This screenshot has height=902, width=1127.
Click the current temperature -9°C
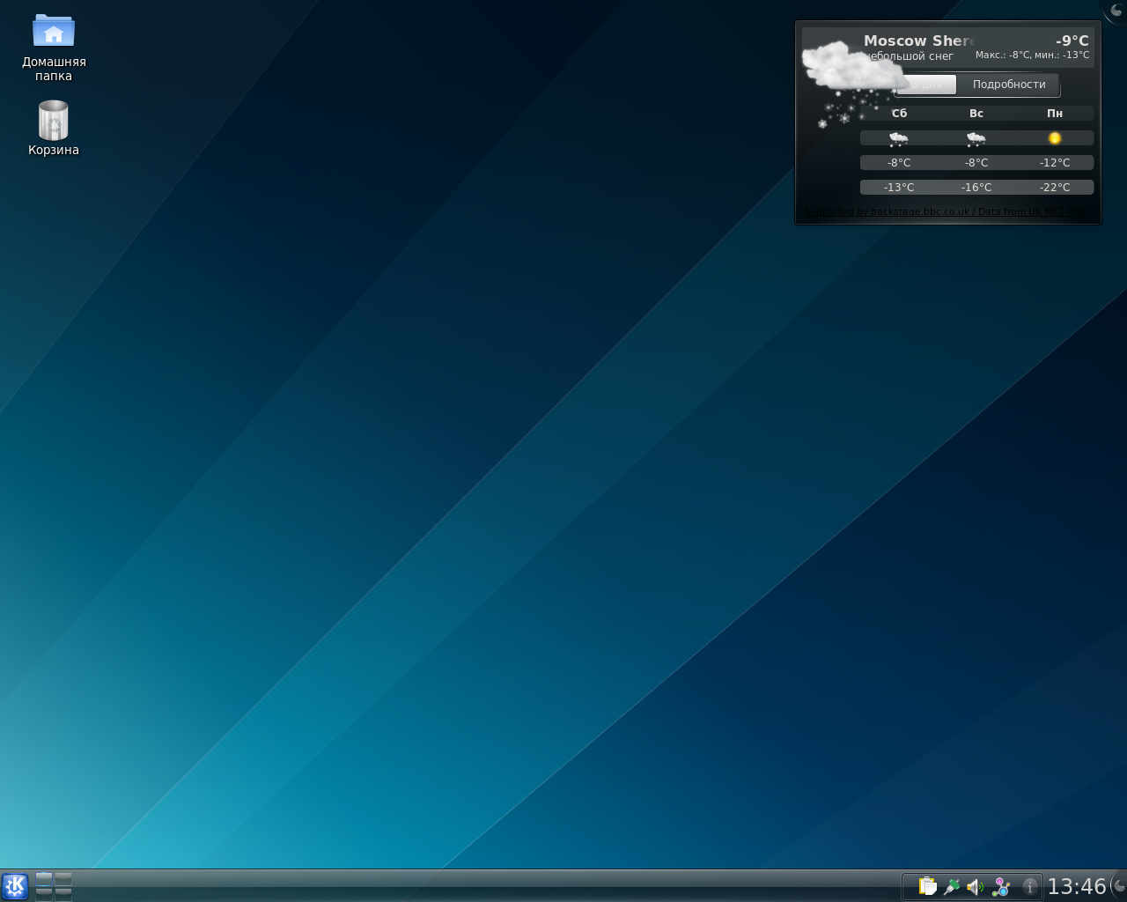(1072, 41)
